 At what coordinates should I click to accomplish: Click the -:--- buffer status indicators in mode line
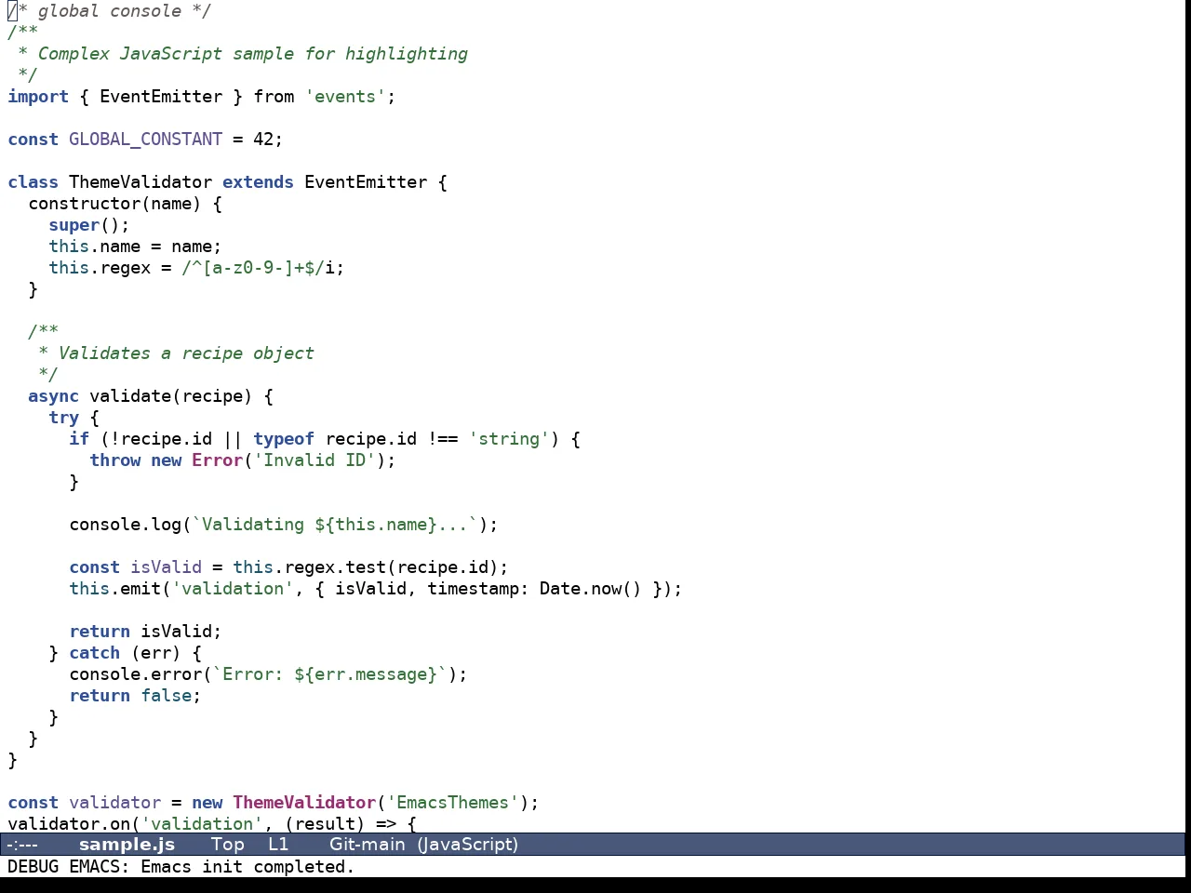22,845
